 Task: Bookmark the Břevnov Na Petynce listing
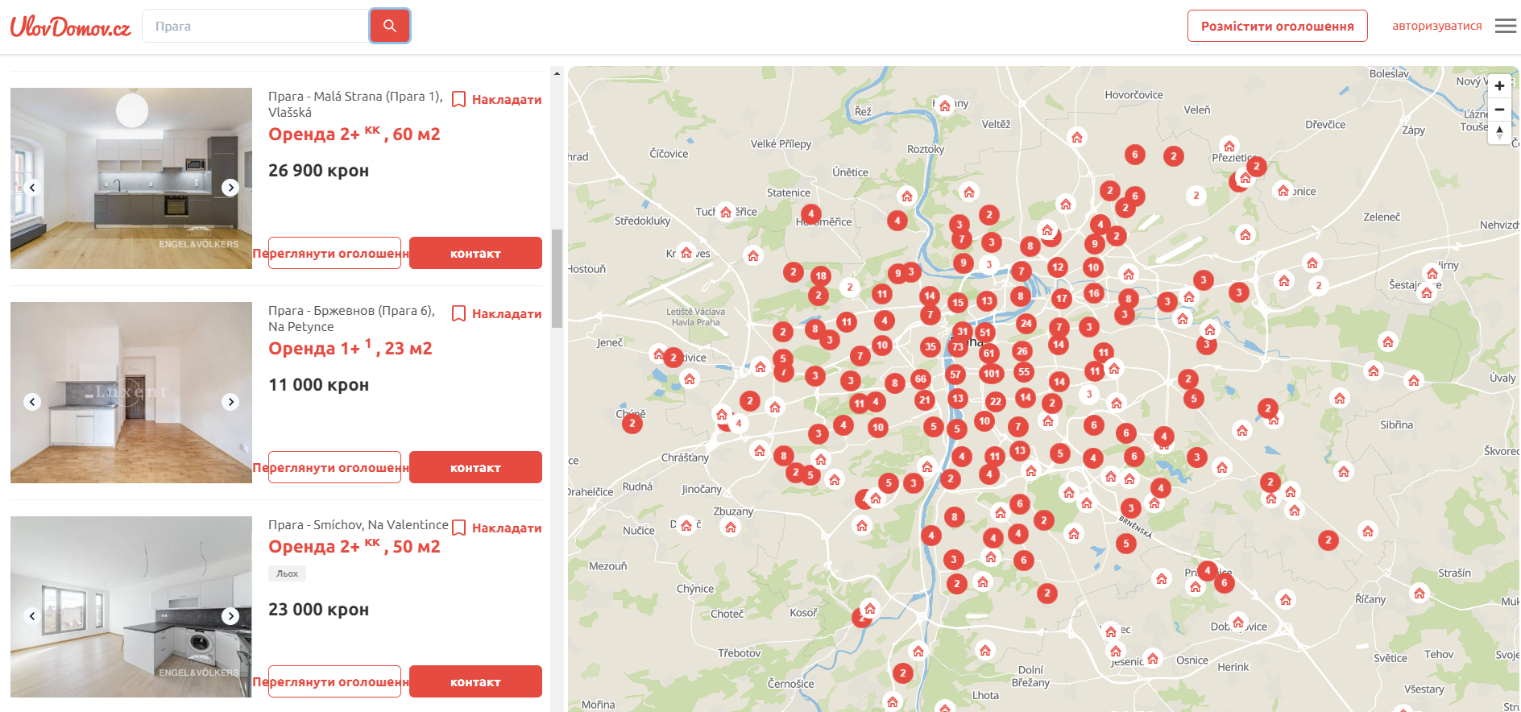pos(496,313)
